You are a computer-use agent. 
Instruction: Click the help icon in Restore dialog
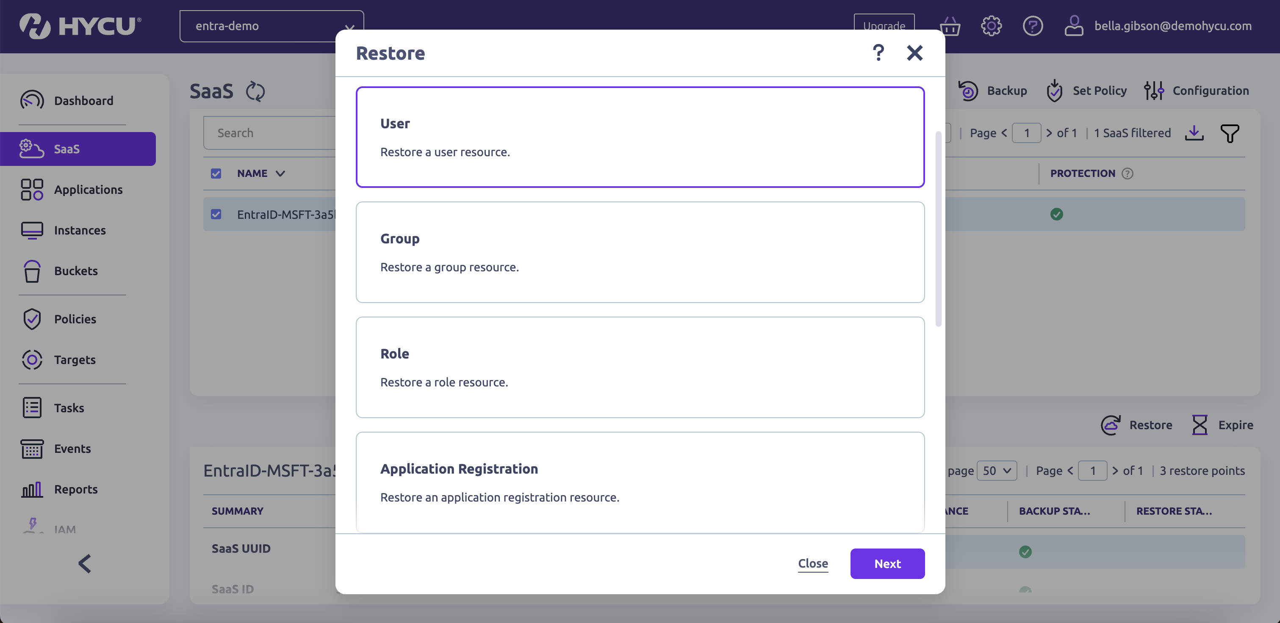(878, 52)
